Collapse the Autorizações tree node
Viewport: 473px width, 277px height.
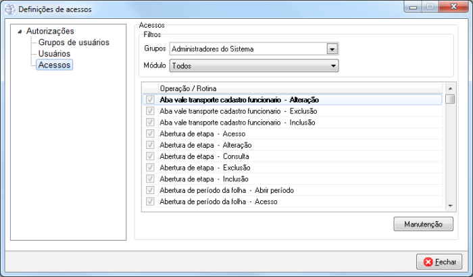pyautogui.click(x=20, y=32)
